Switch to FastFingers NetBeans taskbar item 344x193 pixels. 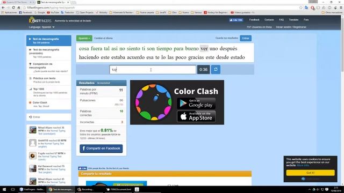32,189
